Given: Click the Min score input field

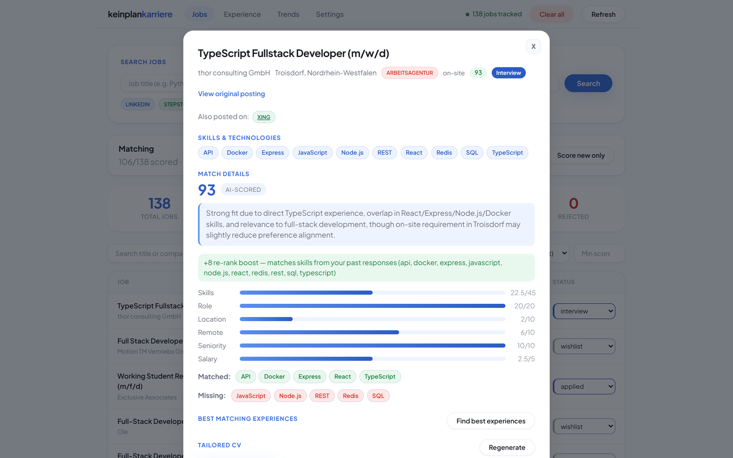Looking at the screenshot, I should (599, 253).
